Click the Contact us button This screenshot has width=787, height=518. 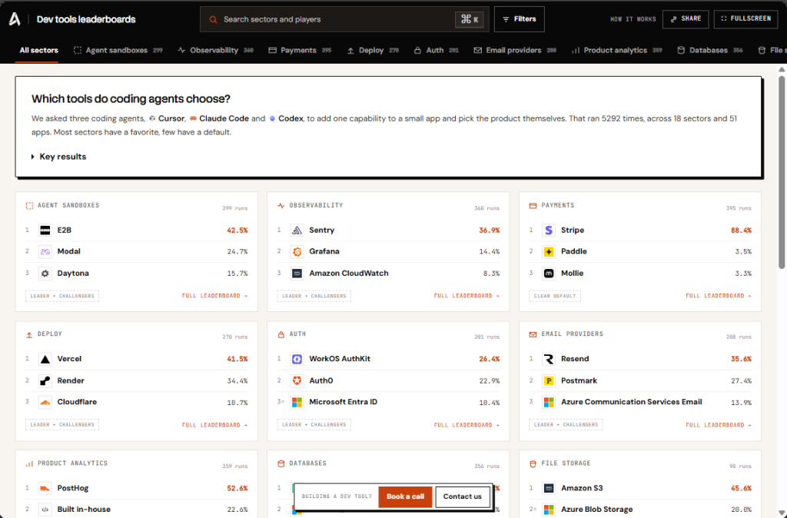462,497
